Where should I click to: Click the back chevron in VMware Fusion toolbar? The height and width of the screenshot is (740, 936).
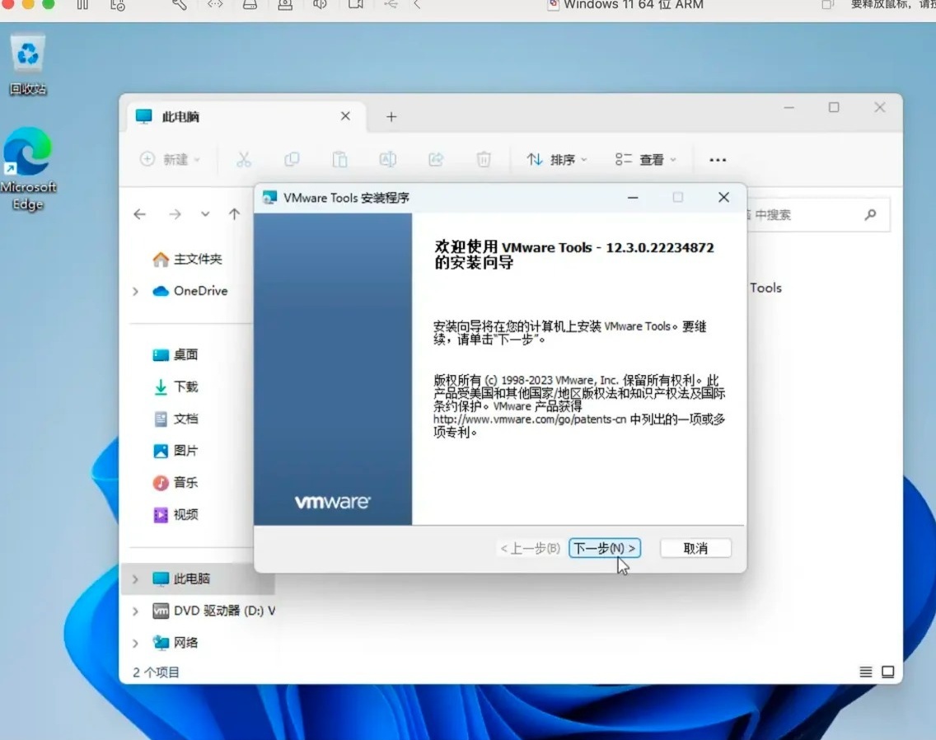point(417,5)
